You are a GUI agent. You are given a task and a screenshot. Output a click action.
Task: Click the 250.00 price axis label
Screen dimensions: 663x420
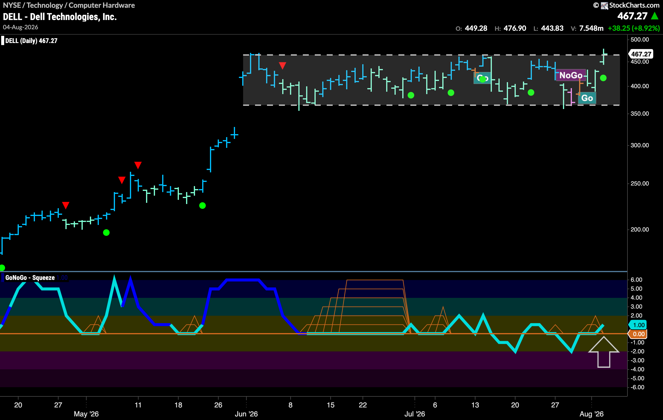coord(640,183)
